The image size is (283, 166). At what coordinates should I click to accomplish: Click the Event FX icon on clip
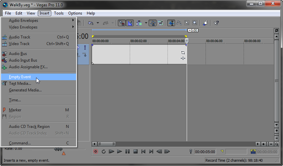tap(183, 58)
